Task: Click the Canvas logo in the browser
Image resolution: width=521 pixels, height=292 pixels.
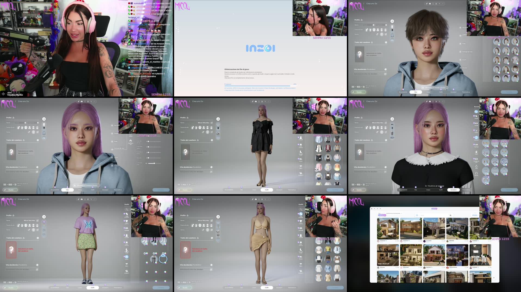Action: (x=382, y=215)
